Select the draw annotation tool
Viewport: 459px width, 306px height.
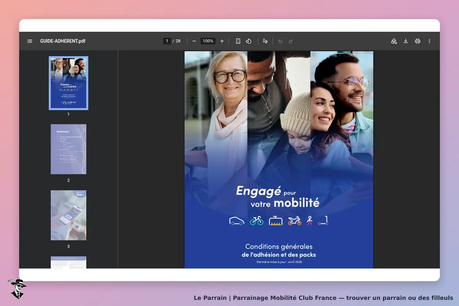[265, 41]
